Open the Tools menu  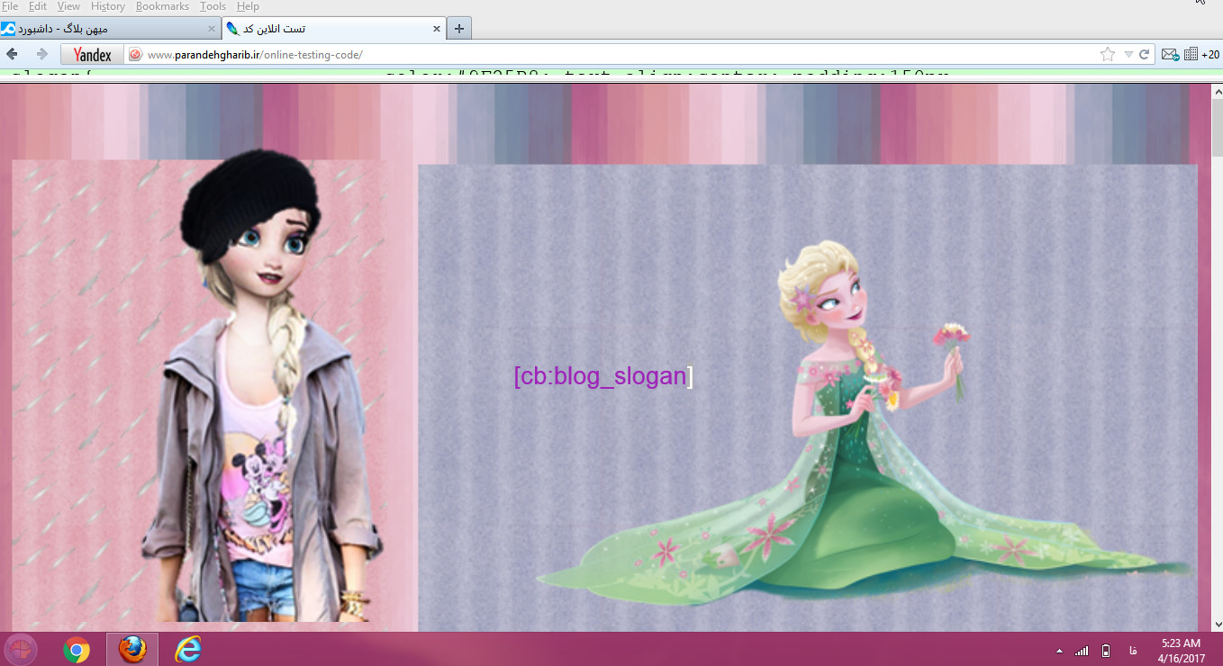pos(213,6)
